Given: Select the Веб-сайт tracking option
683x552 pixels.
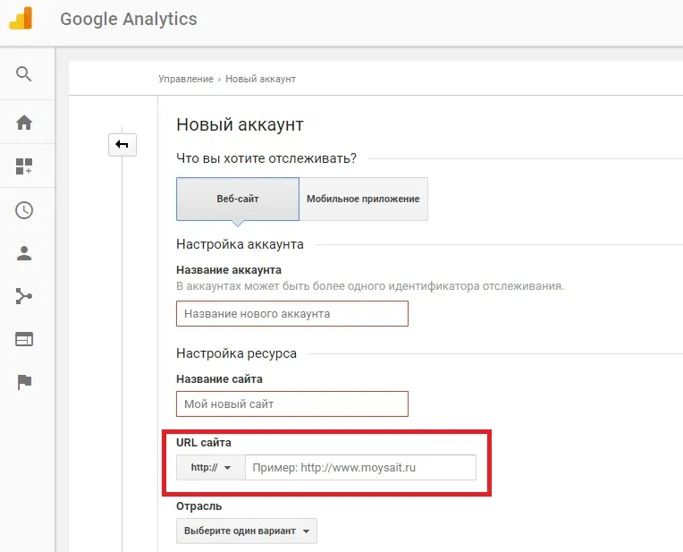Looking at the screenshot, I should (238, 199).
